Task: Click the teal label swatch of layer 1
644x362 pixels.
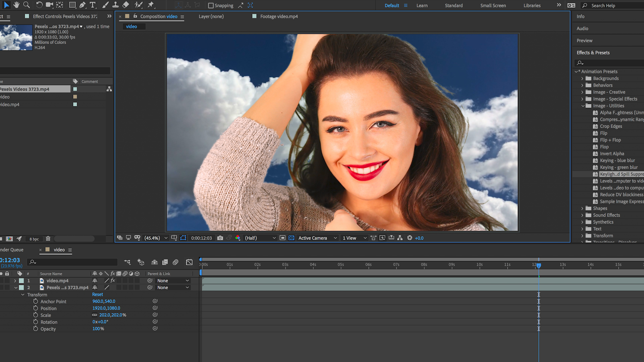Action: click(21, 281)
